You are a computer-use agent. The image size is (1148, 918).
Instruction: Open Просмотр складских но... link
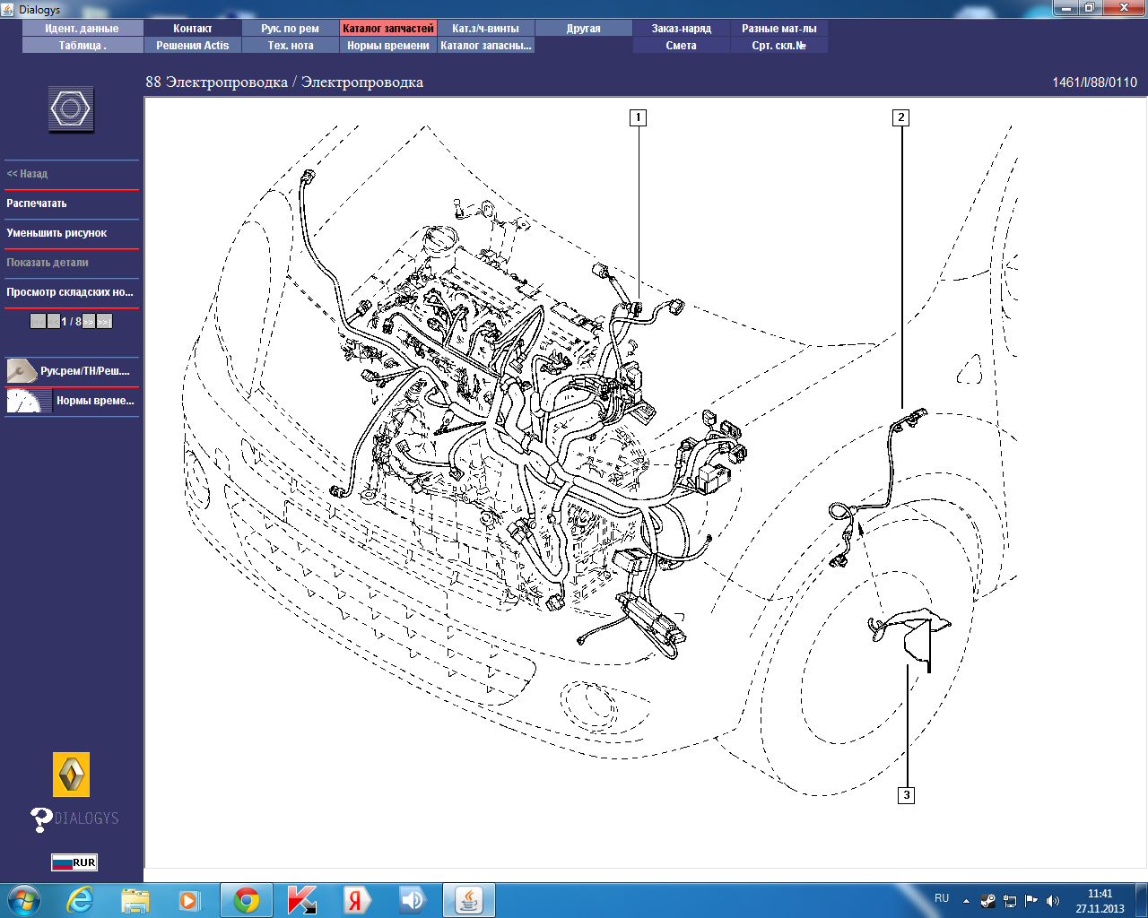click(72, 292)
